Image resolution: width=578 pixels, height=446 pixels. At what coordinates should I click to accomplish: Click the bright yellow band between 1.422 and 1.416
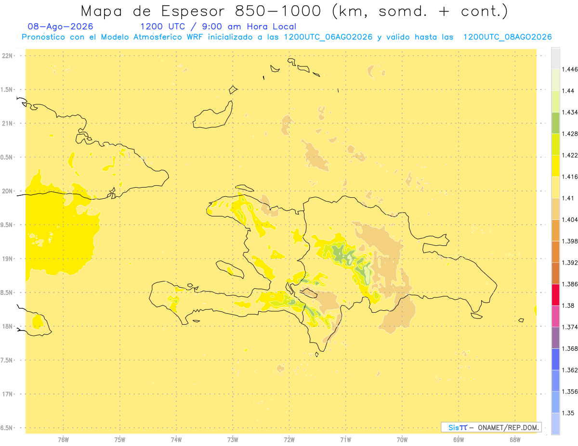coord(555,166)
